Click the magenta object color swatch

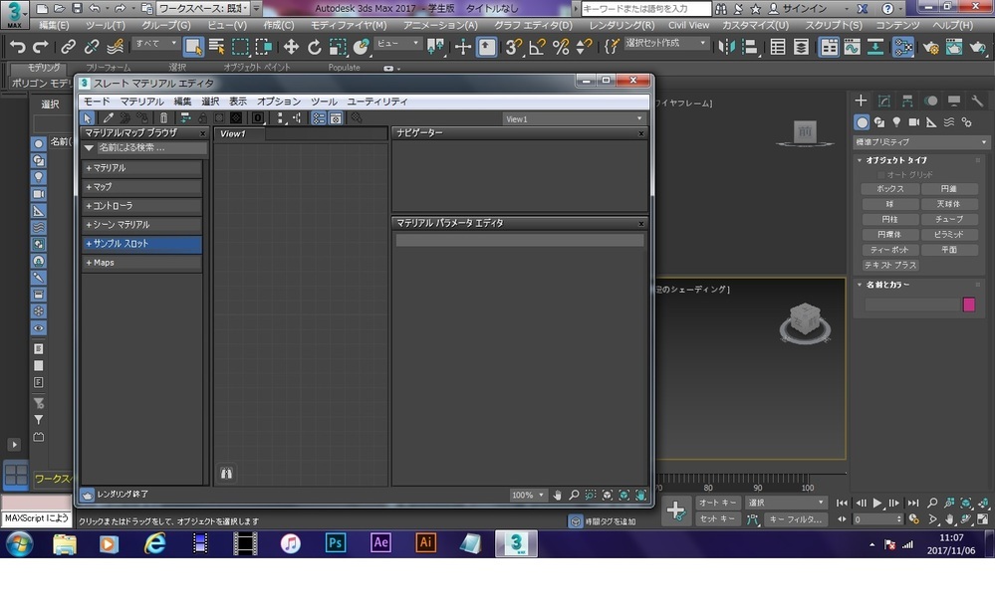[969, 305]
